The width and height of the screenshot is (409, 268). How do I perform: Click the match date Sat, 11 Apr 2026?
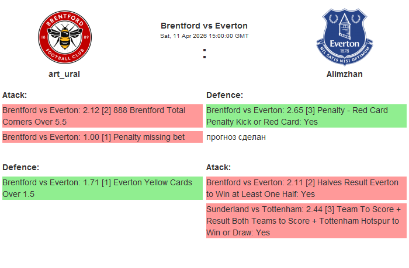click(204, 36)
